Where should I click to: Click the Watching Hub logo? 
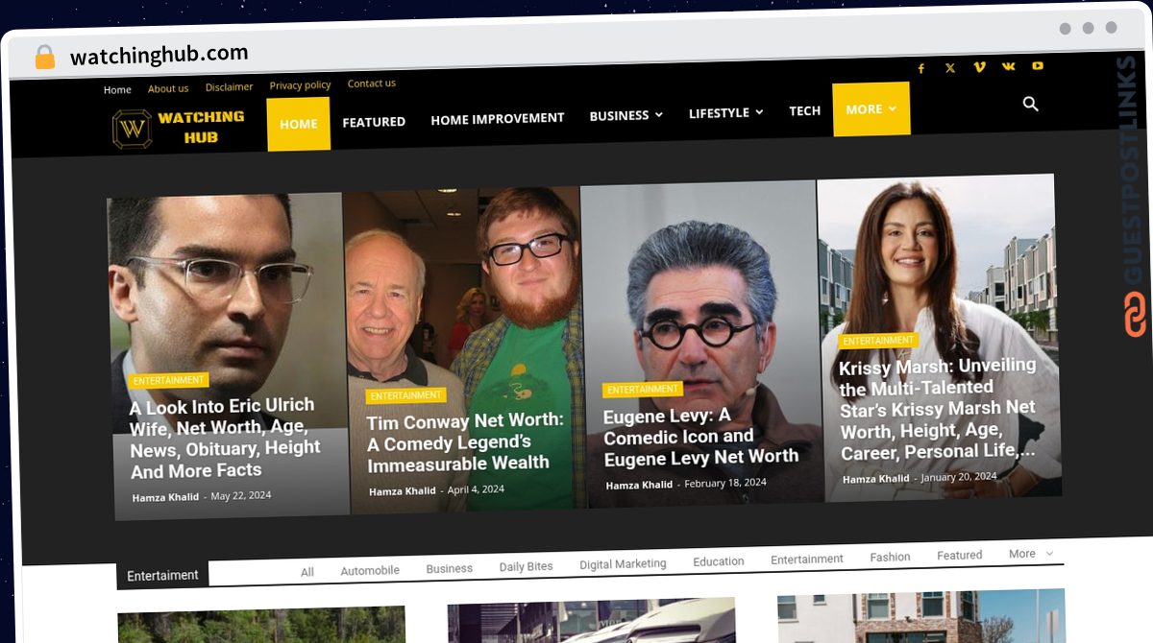[179, 127]
